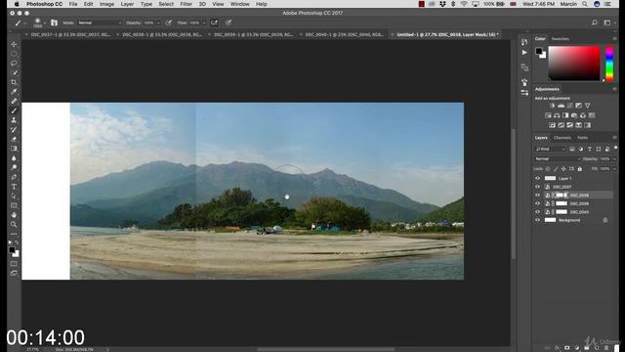Screen dimensions: 625x352
Task: Select the Zoom tool
Action: (x=14, y=224)
